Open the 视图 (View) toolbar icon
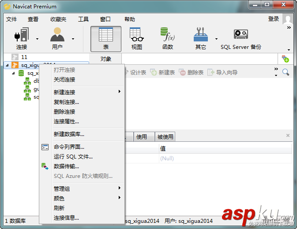The height and width of the screenshot is (229, 297). point(137,39)
